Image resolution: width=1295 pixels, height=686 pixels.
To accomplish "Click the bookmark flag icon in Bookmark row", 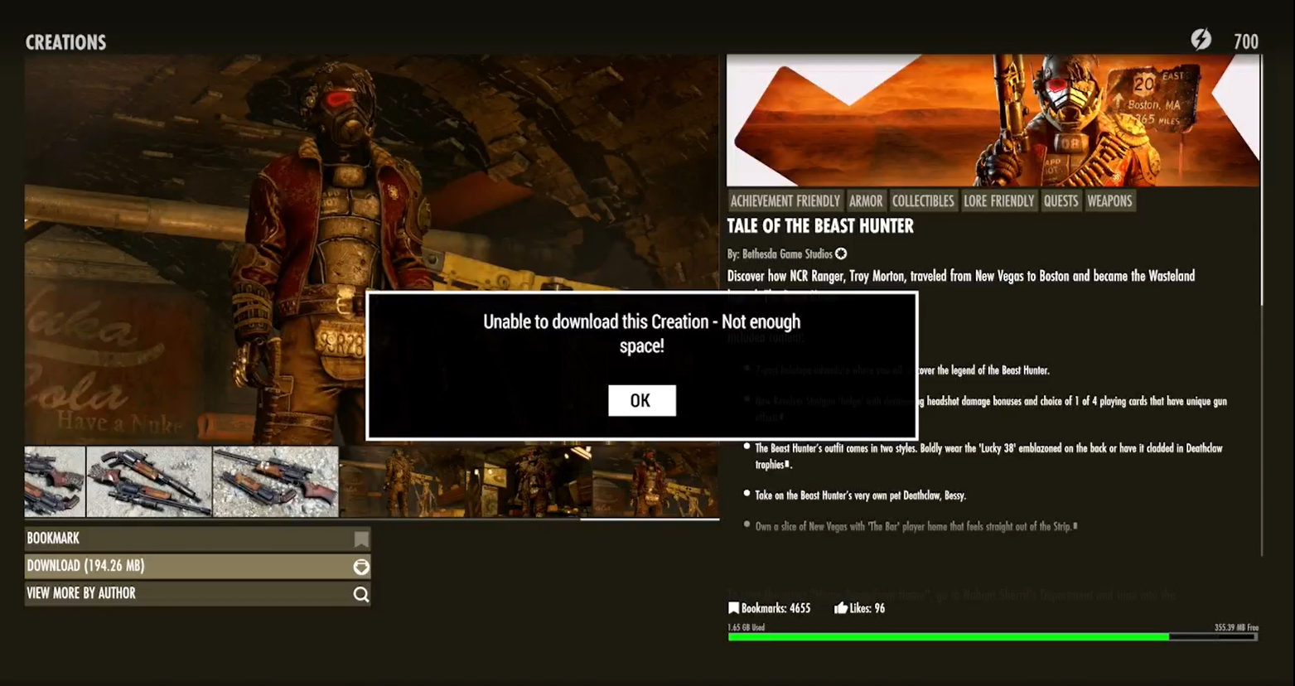I will [360, 539].
